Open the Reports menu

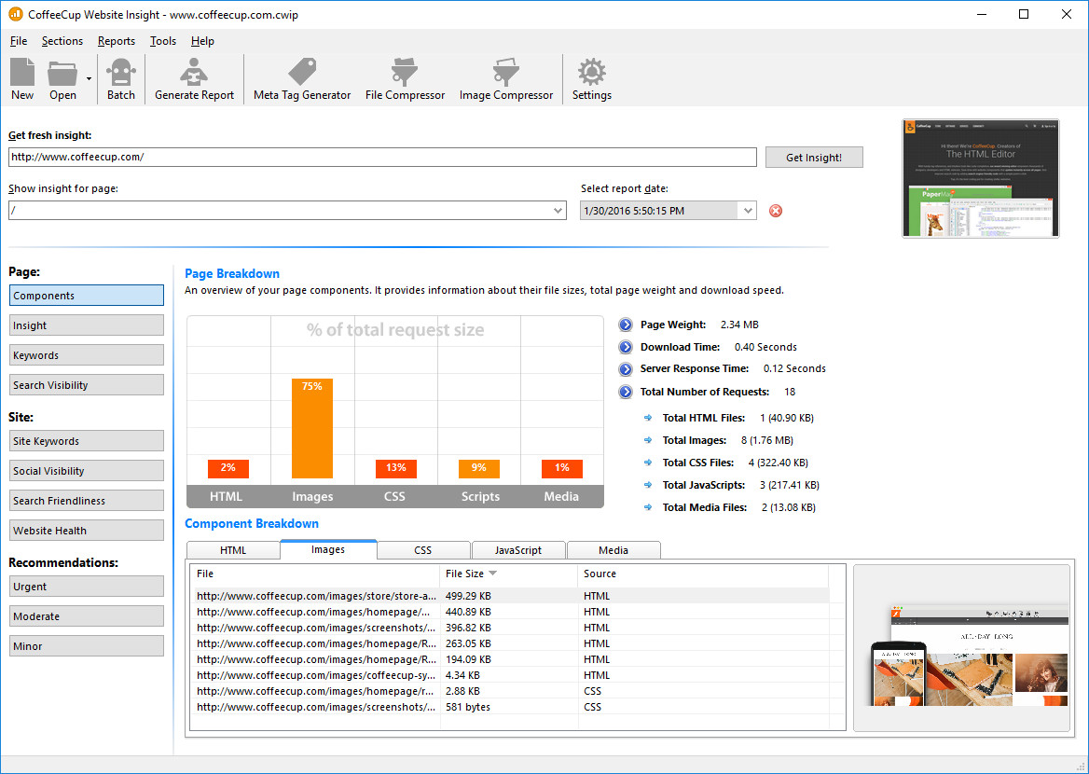click(x=117, y=41)
